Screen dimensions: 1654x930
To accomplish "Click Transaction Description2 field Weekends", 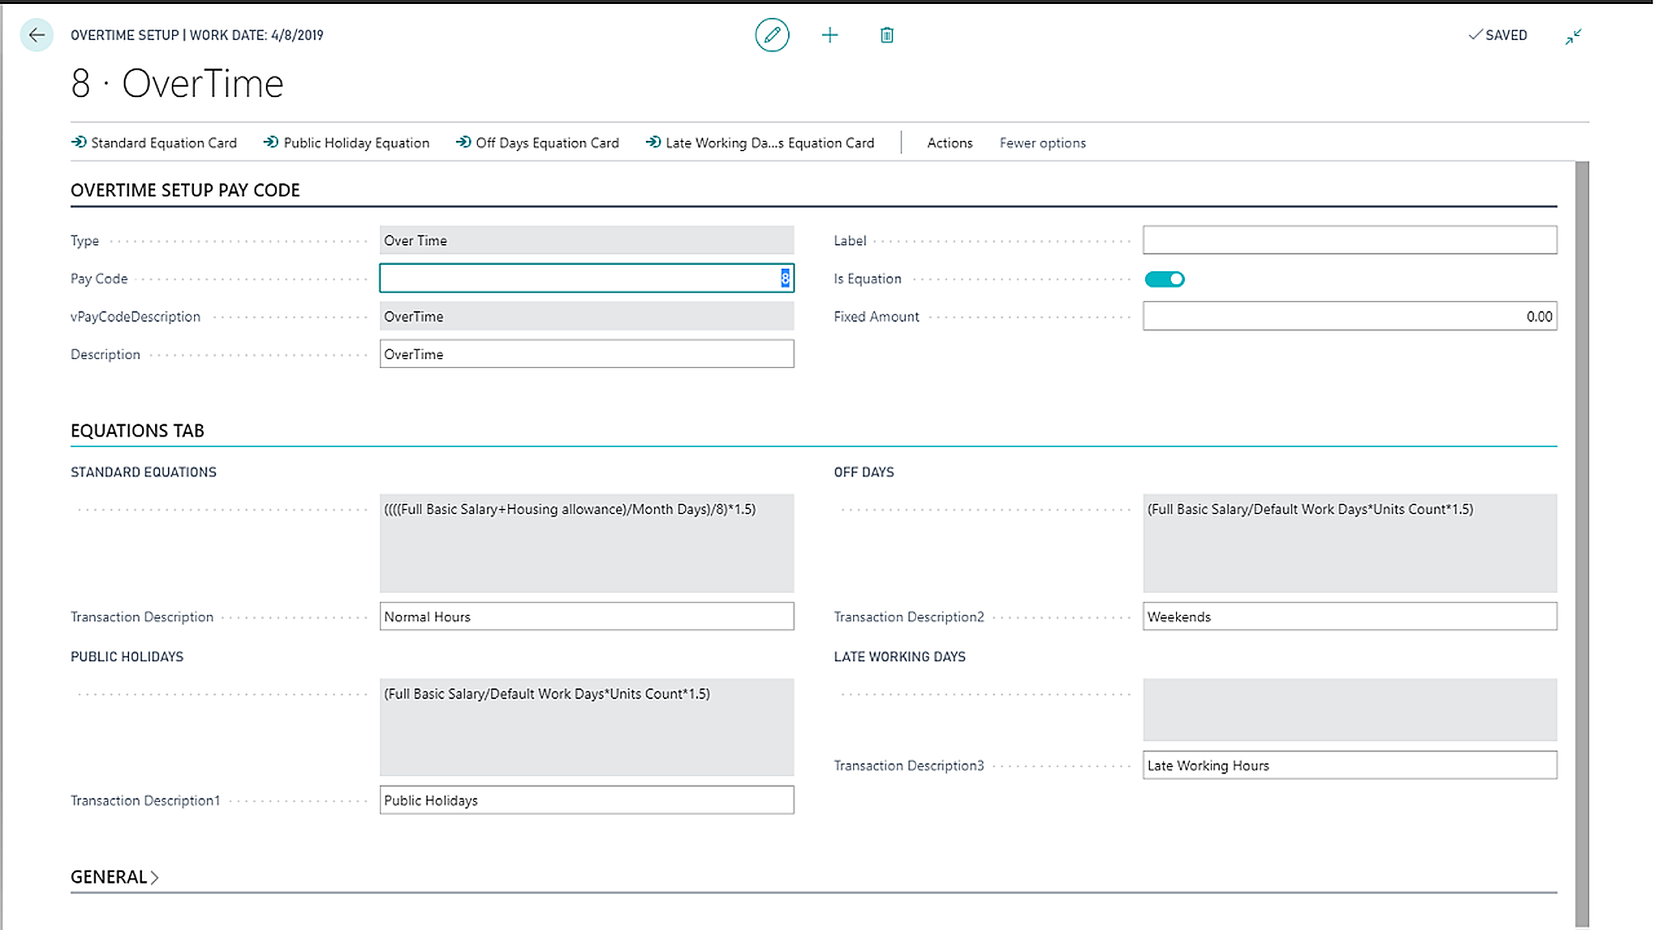I will tap(1350, 617).
